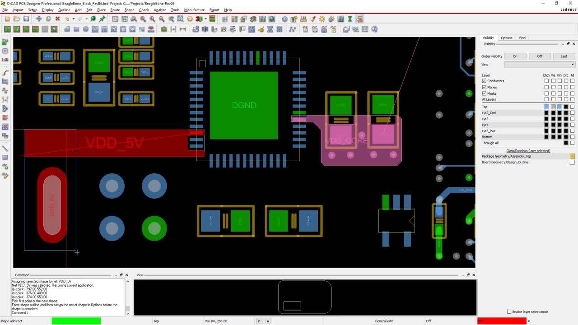
Task: Click the hourglass icon in toolbar
Action: coord(350,19)
